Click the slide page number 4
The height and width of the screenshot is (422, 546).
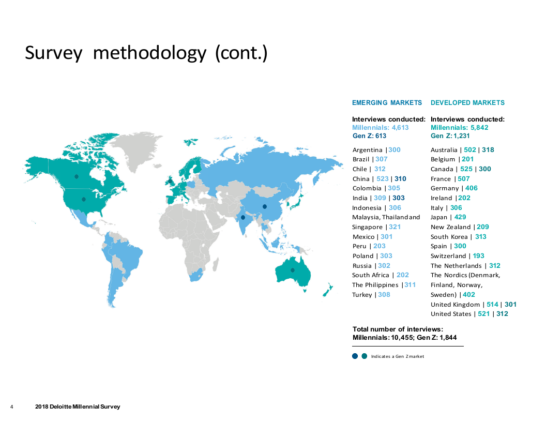(x=12, y=407)
